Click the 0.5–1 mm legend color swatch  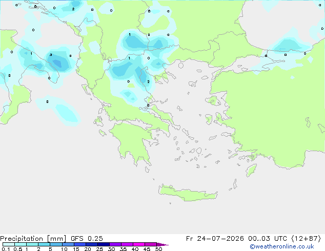pyautogui.click(x=21, y=244)
